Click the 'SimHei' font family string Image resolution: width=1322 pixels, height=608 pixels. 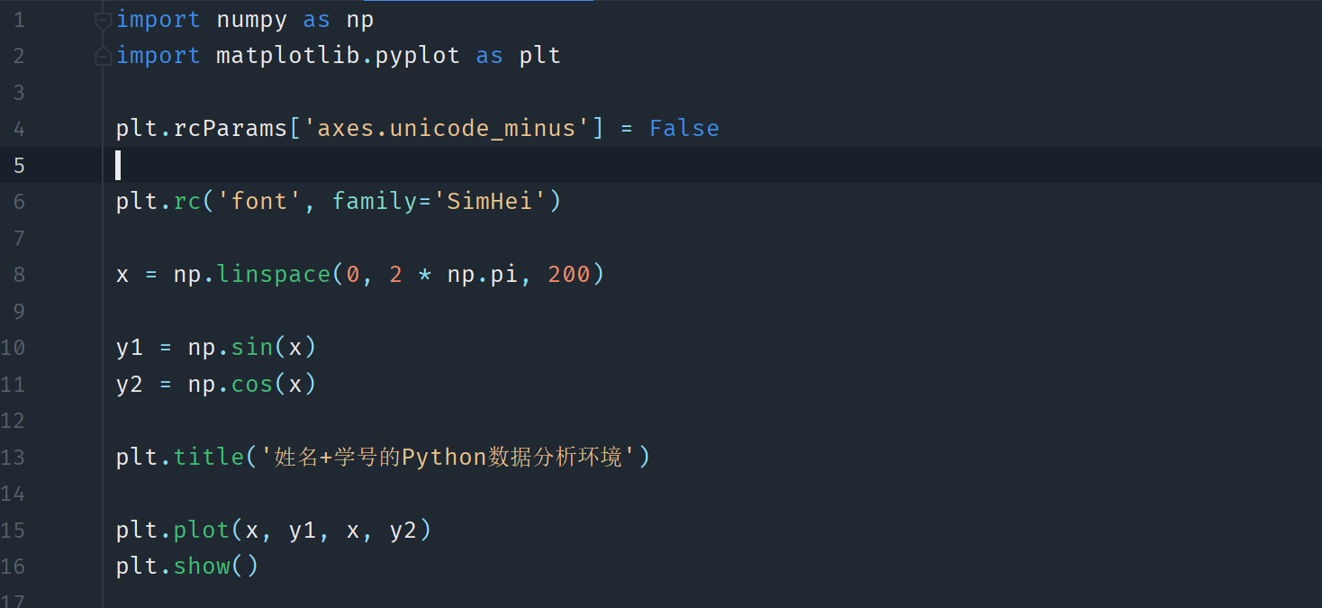click(x=490, y=201)
